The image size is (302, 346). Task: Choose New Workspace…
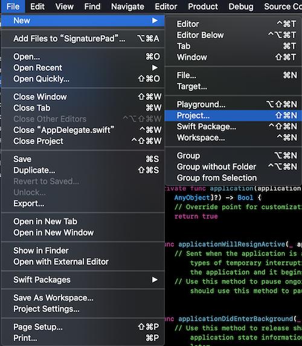coord(233,137)
